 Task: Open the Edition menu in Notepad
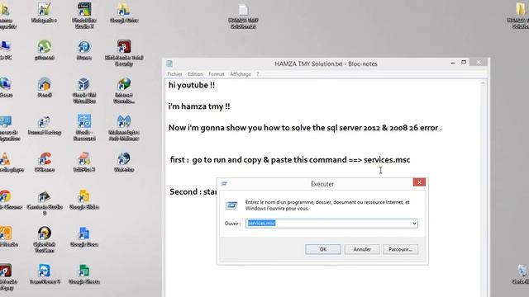195,74
